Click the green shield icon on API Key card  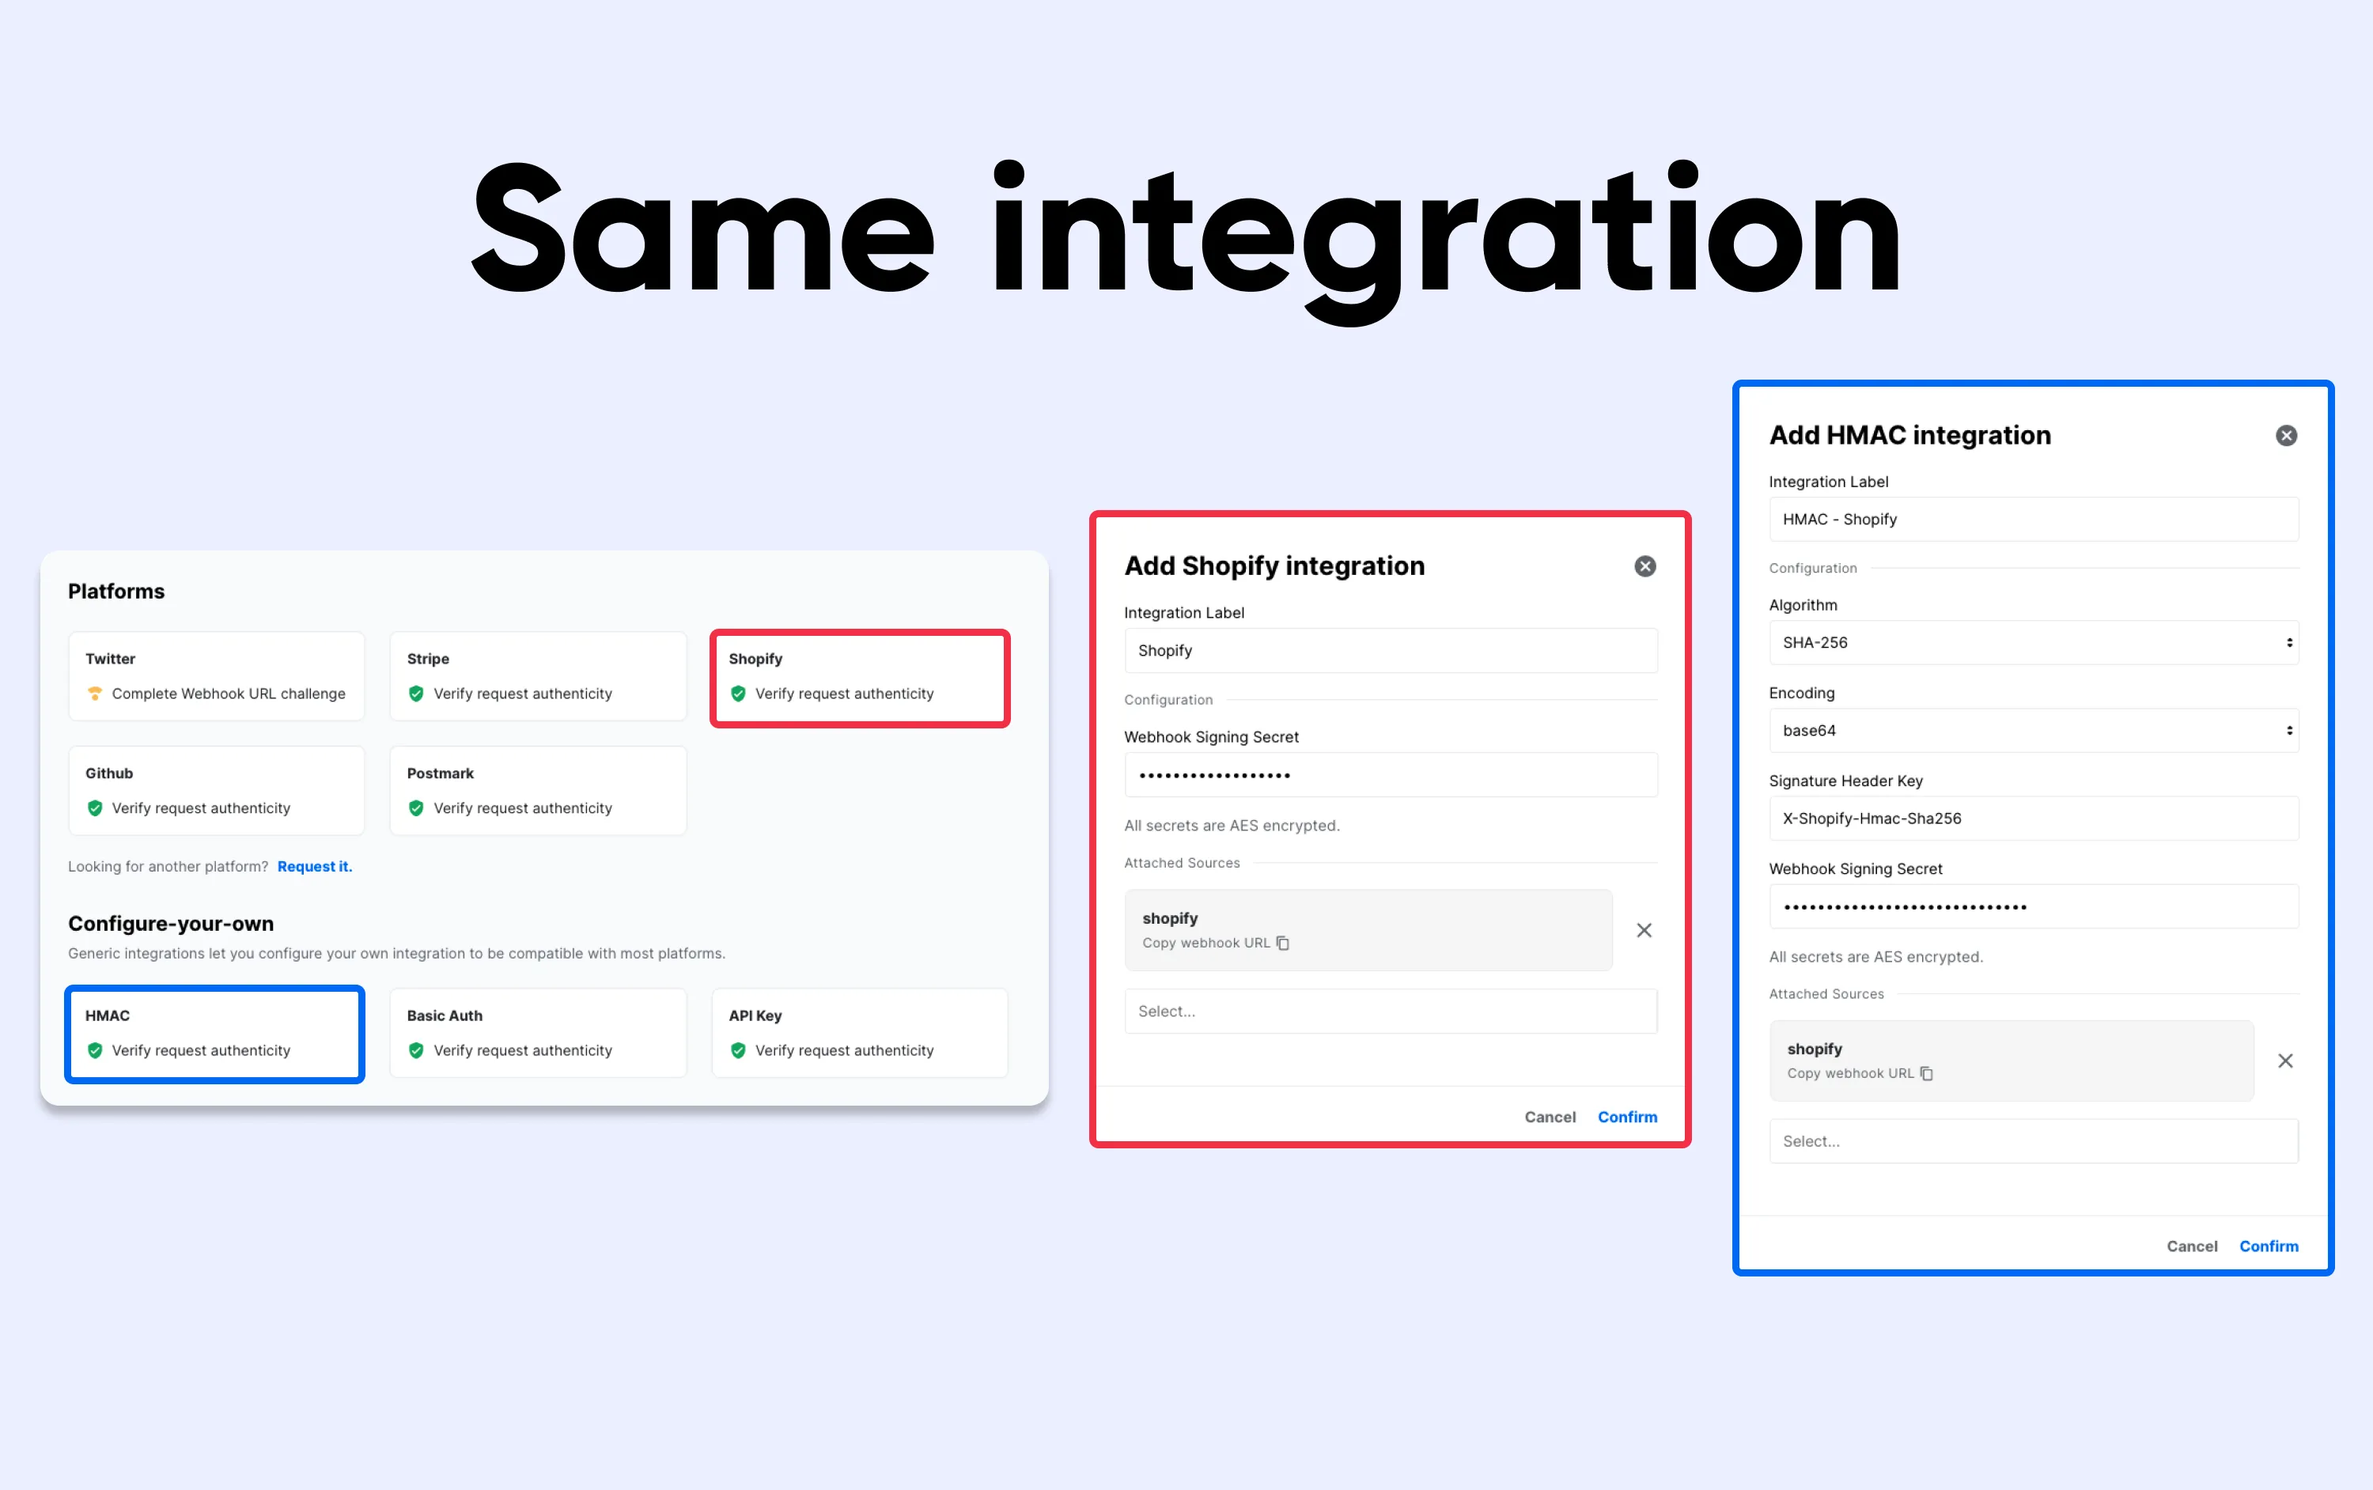738,1050
